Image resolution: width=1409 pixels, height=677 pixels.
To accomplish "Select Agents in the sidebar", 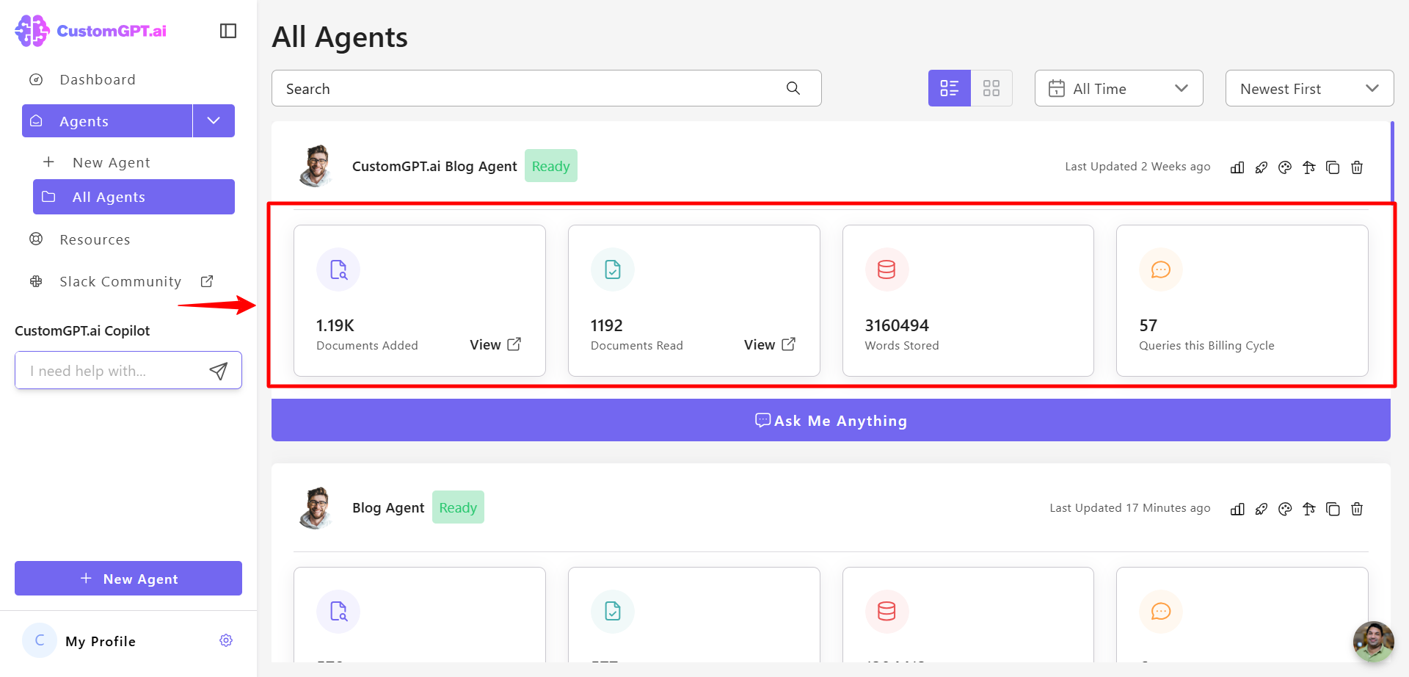I will (x=107, y=120).
